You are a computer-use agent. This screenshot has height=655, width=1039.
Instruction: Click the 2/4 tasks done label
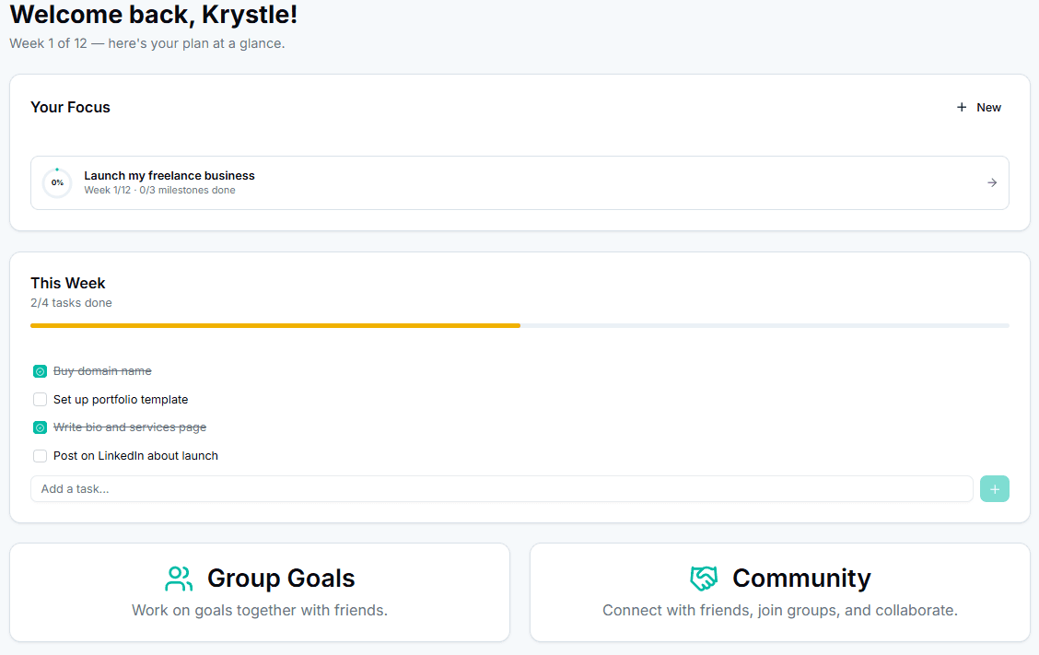[x=71, y=302]
